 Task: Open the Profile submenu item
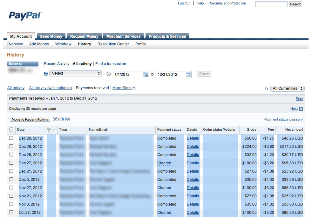click(x=141, y=44)
